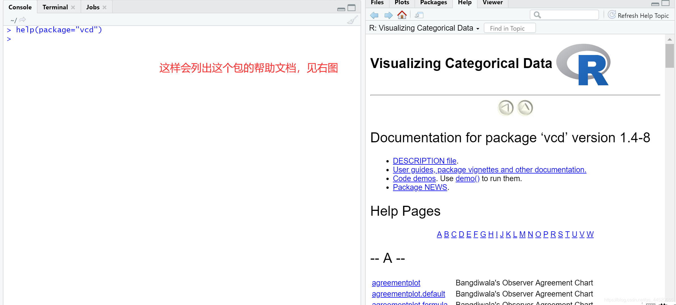
Task: Open User guides and package vignettes link
Action: pyautogui.click(x=489, y=170)
